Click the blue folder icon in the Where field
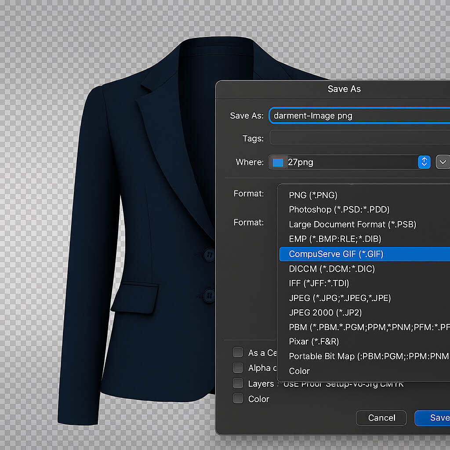The width and height of the screenshot is (450, 450). [278, 162]
